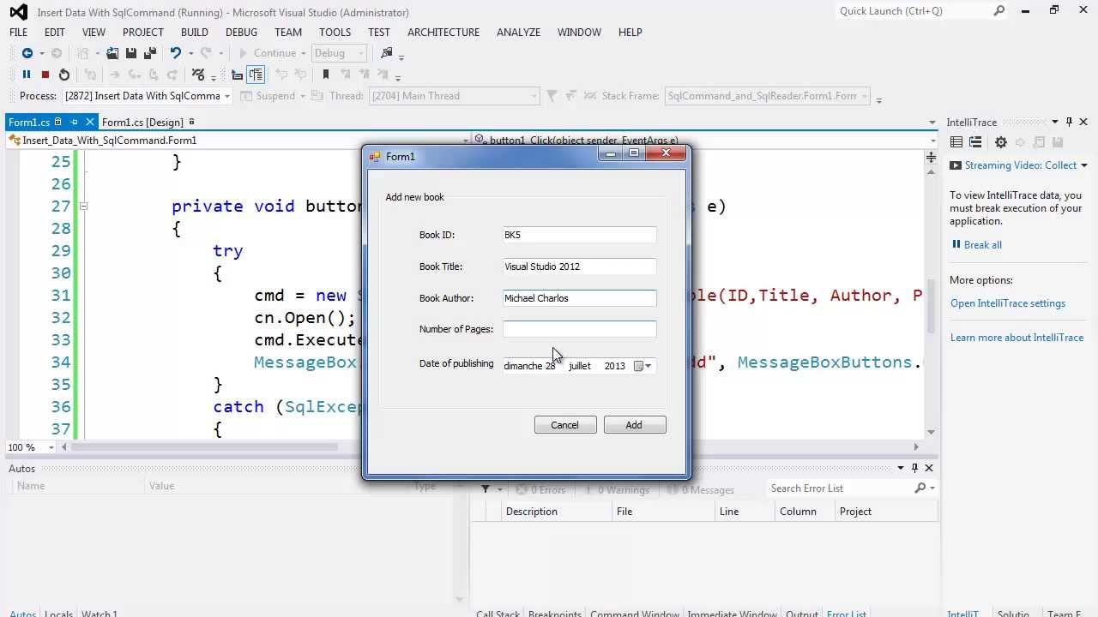Open the IntelliTrace window options arrow
The width and height of the screenshot is (1098, 617).
point(1056,122)
